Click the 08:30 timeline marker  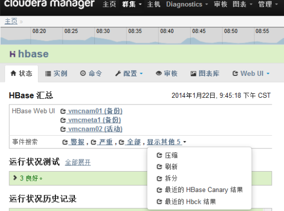point(103,31)
